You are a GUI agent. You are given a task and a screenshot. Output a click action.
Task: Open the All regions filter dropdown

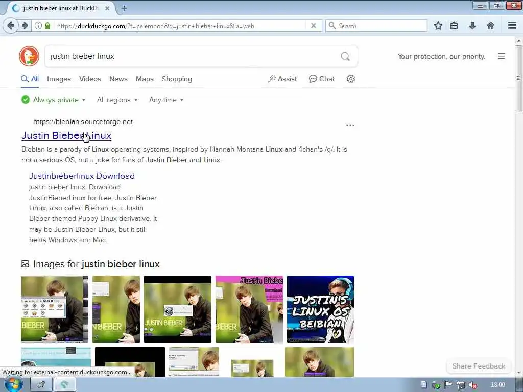tap(117, 100)
